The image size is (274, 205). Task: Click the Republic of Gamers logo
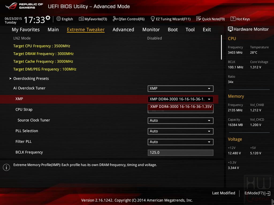point(24,6)
